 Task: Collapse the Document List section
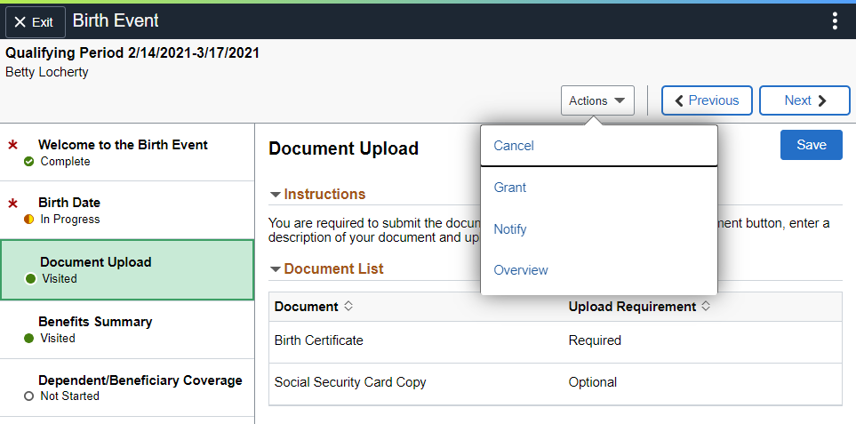click(326, 268)
